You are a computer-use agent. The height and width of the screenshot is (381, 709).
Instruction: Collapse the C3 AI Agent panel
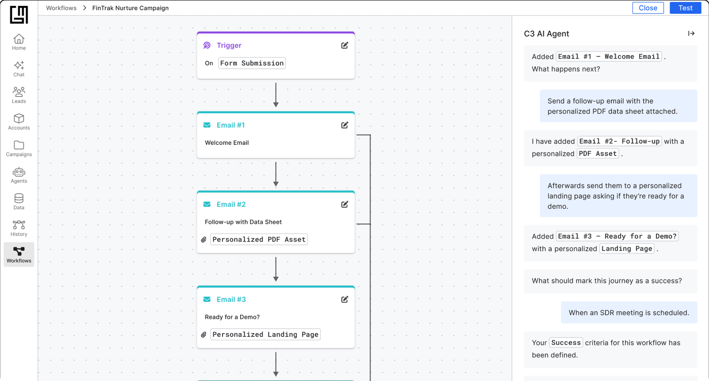(x=691, y=34)
